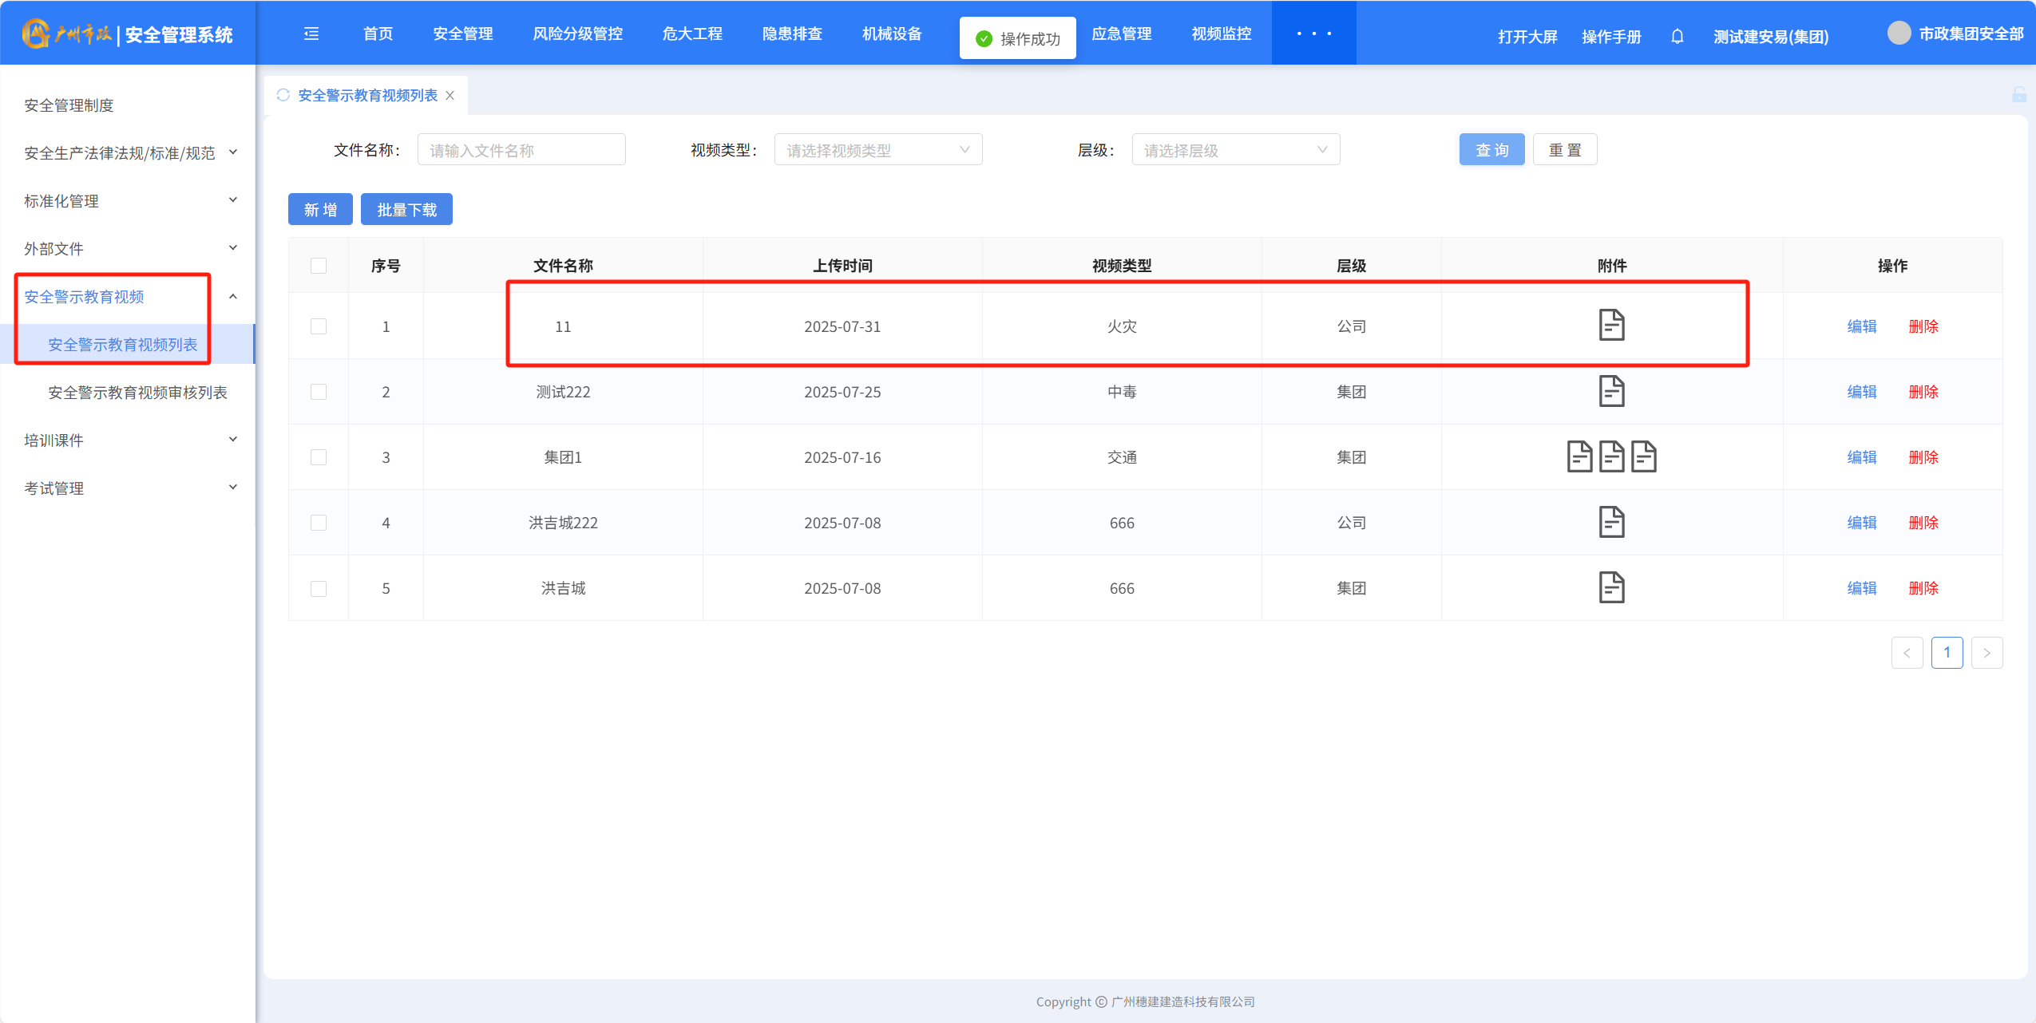2036x1023 pixels.
Task: Open the 层级 level dropdown
Action: (1235, 150)
